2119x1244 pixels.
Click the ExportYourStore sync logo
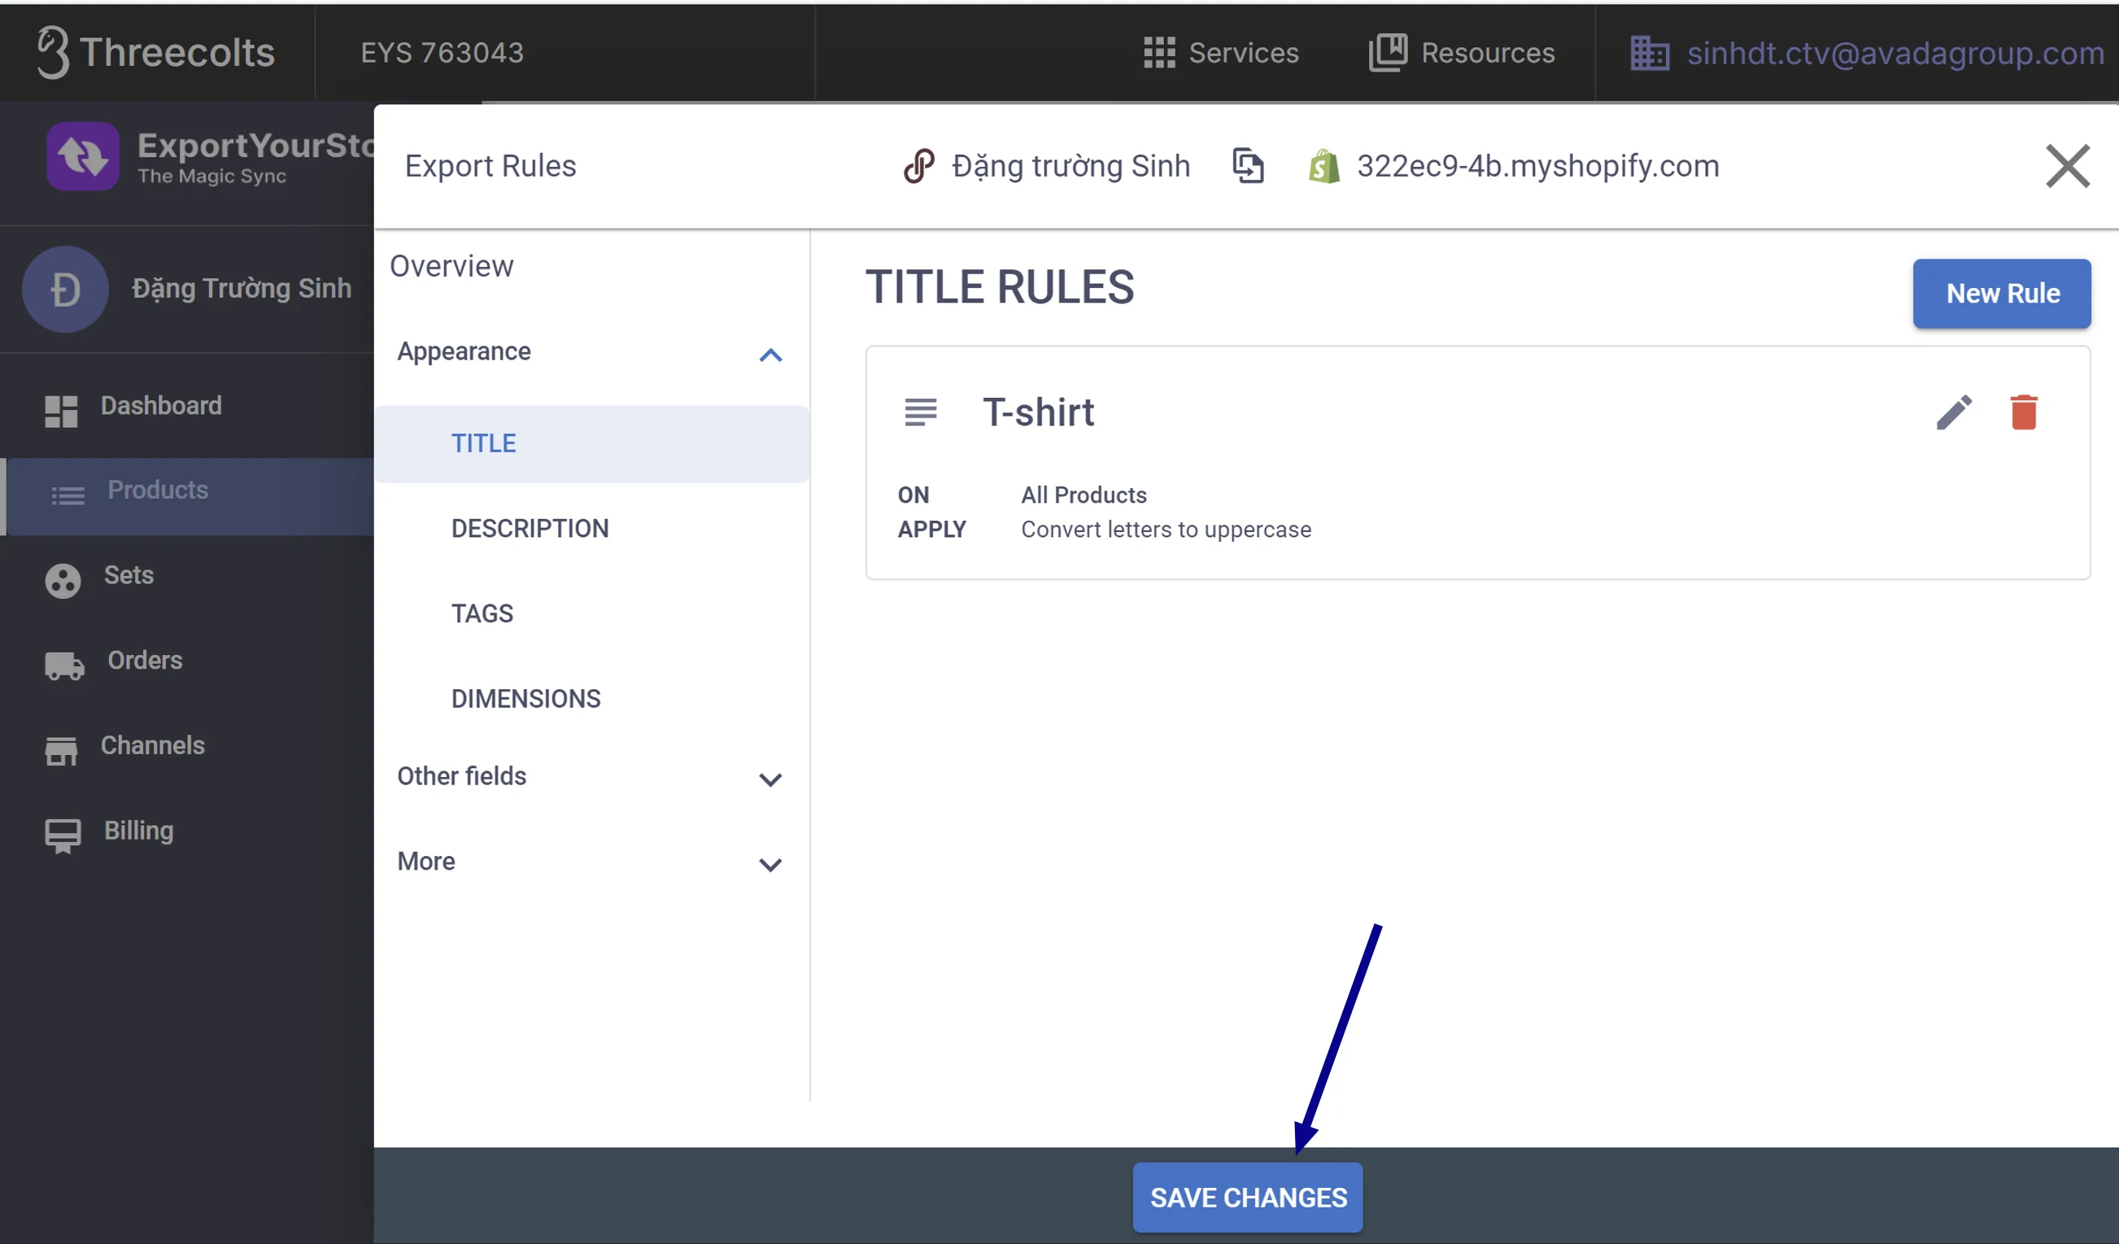[x=82, y=156]
